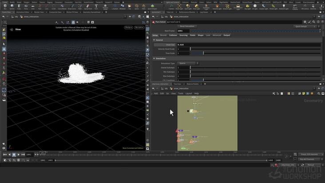Select the Spray Paint shelf tool

[x=88, y=7]
